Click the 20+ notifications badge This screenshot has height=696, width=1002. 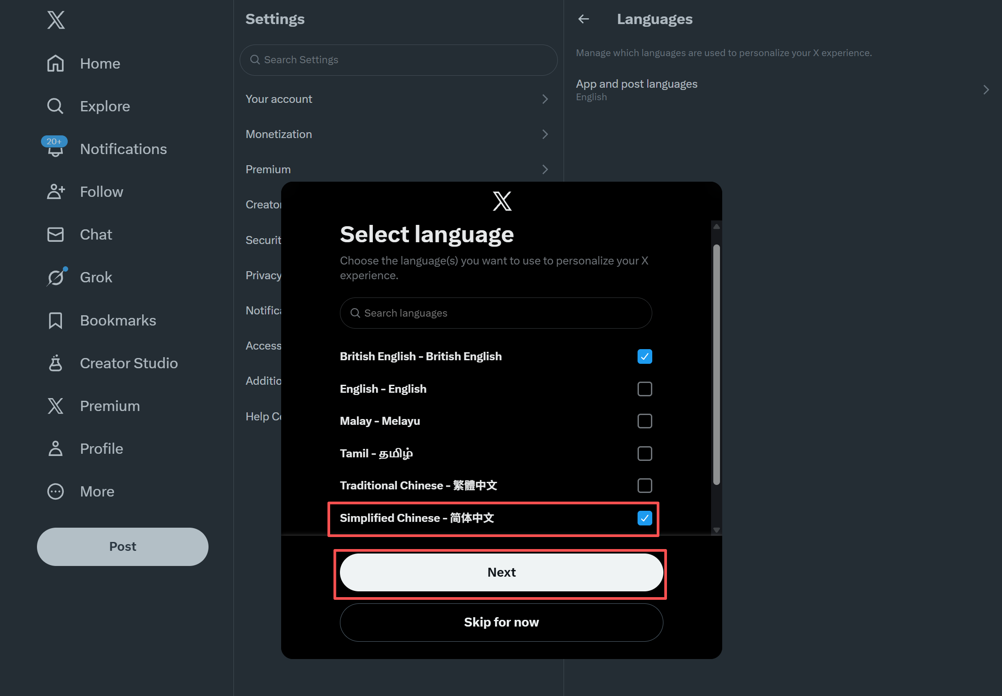point(54,141)
